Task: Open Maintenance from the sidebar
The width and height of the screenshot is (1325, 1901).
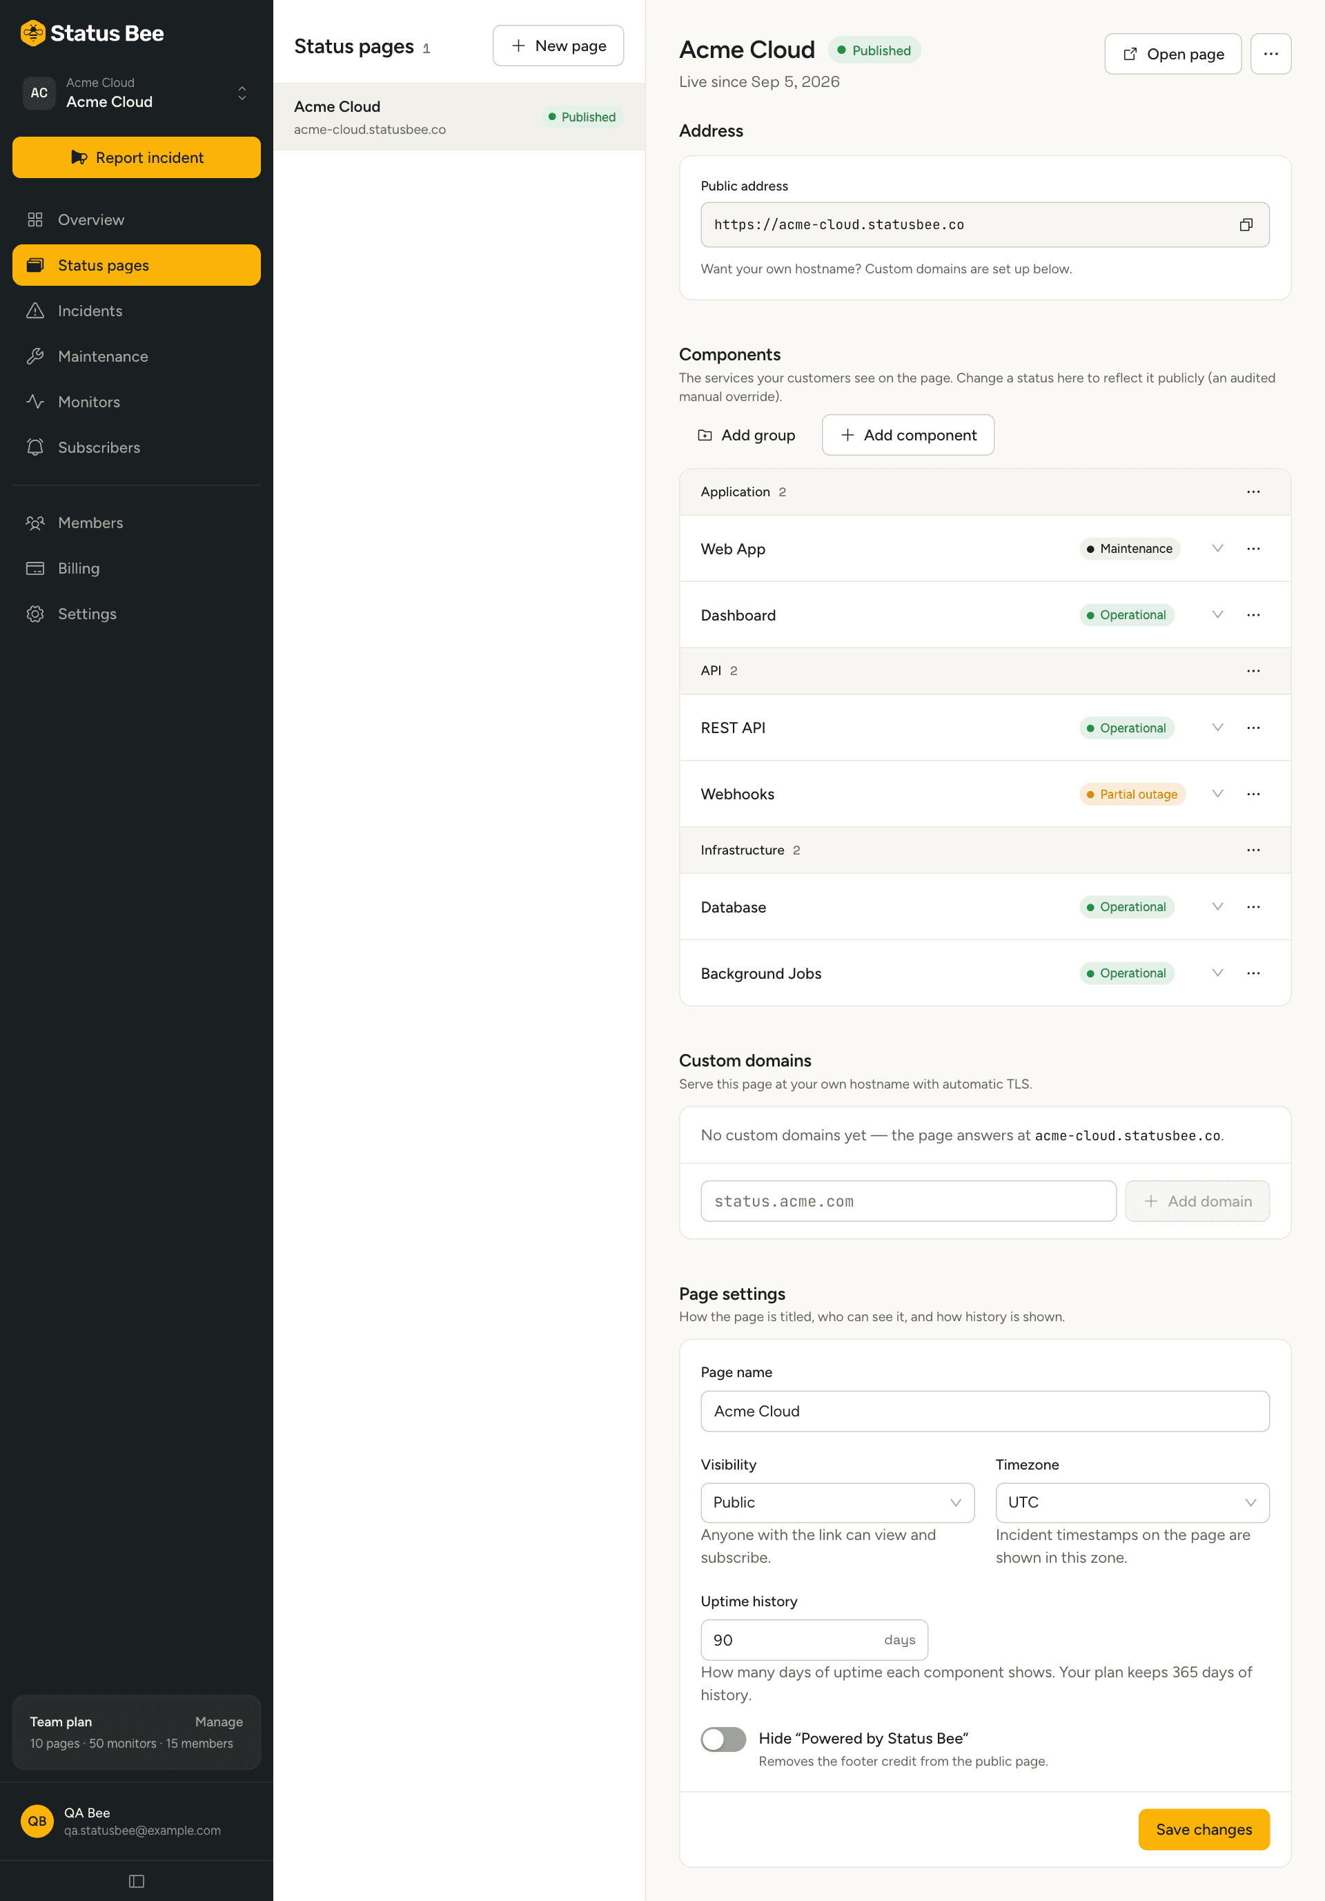Action: click(x=137, y=356)
